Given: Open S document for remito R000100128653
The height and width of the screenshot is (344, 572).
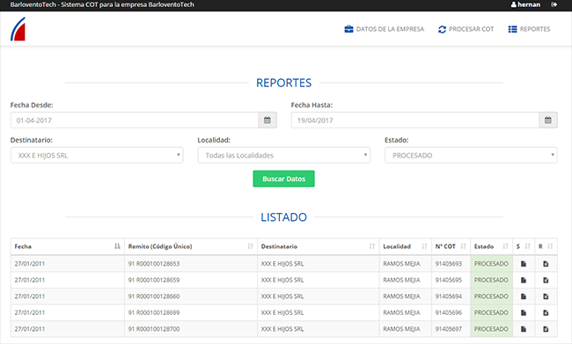Looking at the screenshot, I should pos(524,264).
